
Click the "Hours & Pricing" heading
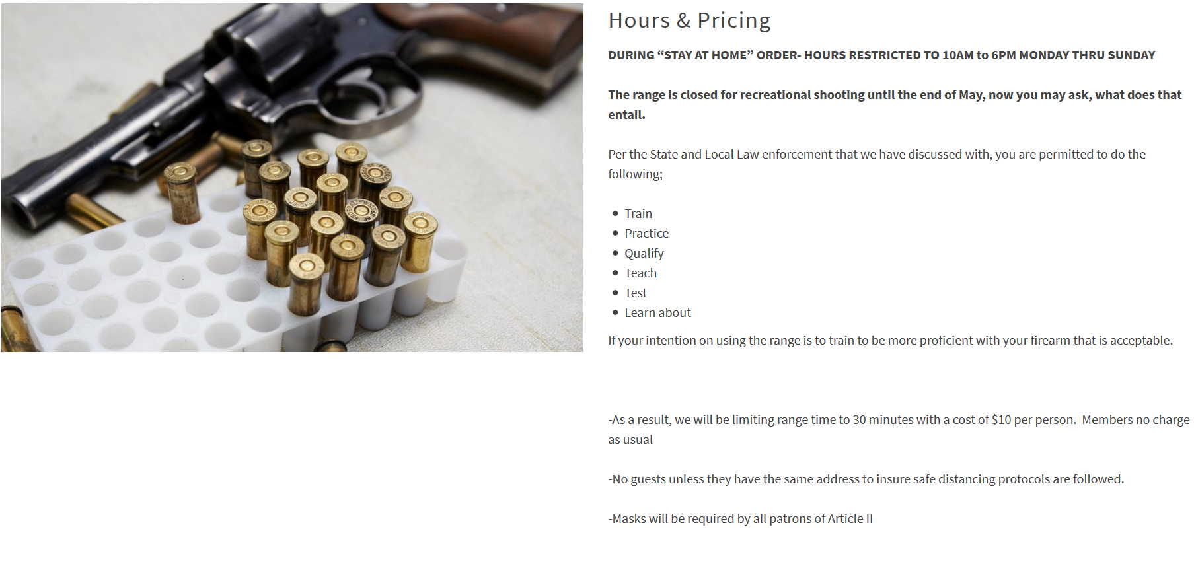tap(689, 20)
